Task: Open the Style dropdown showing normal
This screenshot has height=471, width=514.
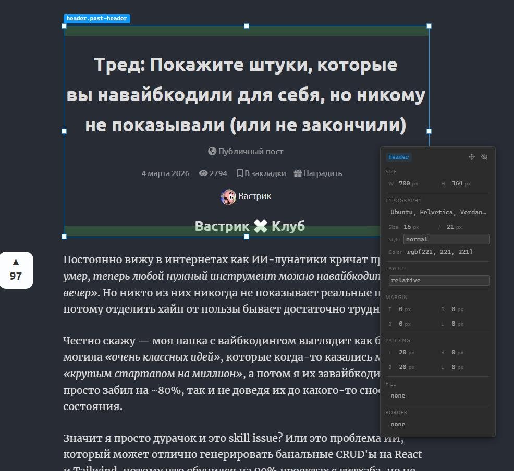Action: [x=447, y=239]
